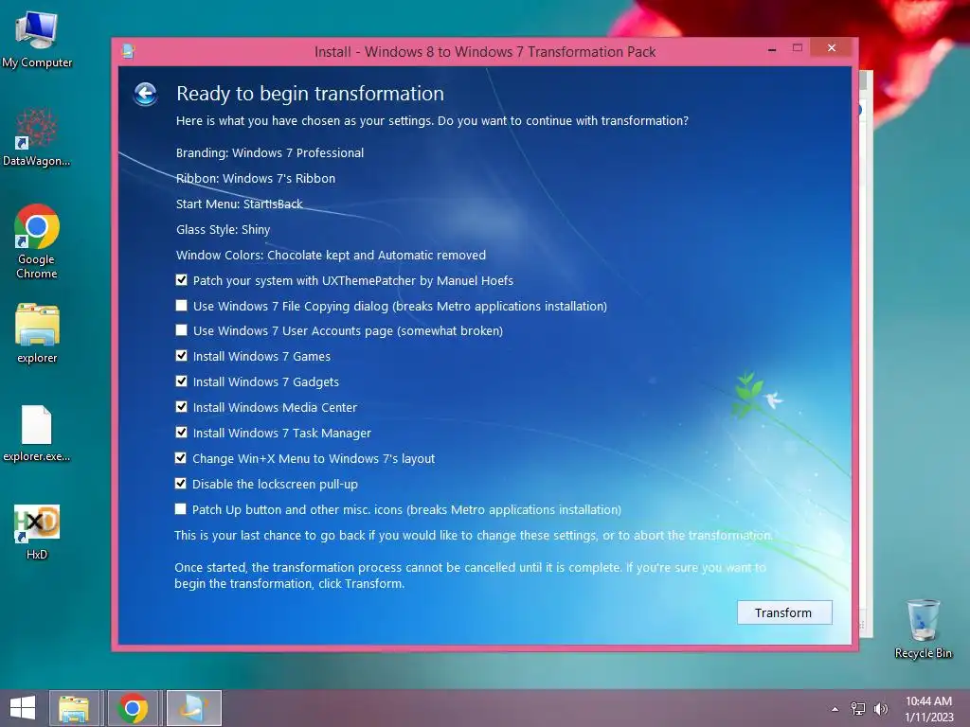Image resolution: width=970 pixels, height=727 pixels.
Task: Click the Branding: Windows 7 Professional text
Action: (x=270, y=152)
